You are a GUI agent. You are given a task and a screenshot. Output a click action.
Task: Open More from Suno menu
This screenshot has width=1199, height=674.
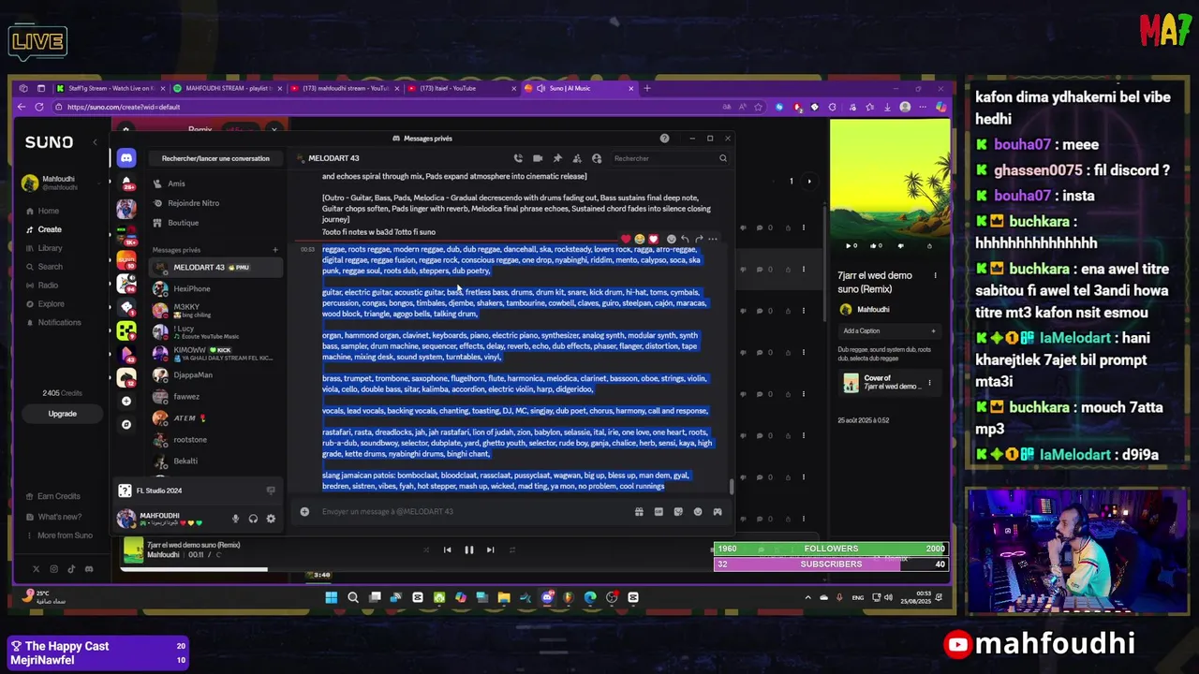[x=64, y=535]
